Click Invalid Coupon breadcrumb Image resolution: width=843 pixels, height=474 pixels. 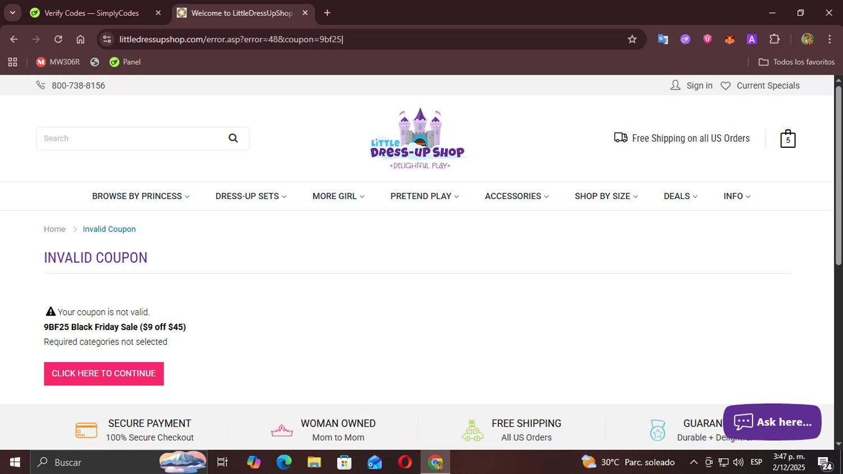tap(109, 229)
